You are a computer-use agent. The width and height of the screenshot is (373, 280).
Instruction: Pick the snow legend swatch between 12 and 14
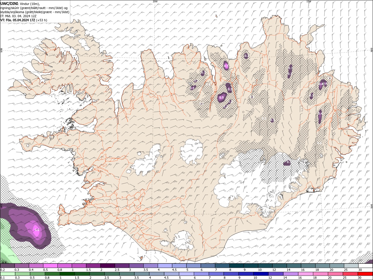(279, 266)
